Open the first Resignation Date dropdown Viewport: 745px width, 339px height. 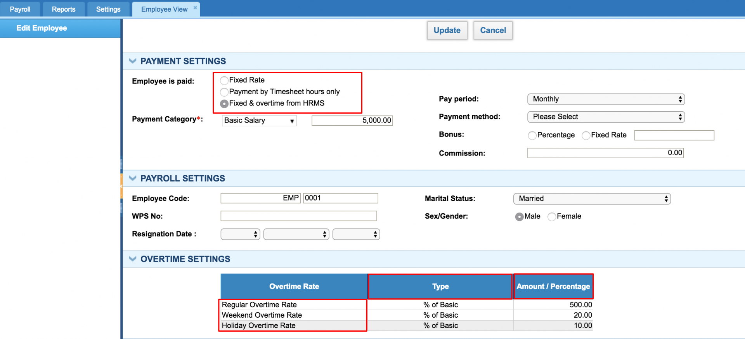241,234
